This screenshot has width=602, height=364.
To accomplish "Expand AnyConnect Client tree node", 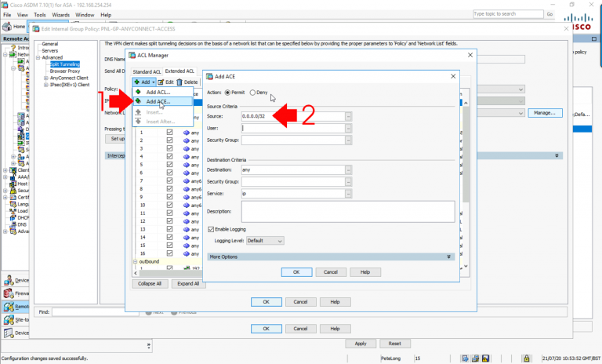I will coord(45,78).
